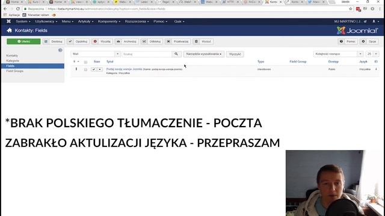Open the Rozszerzenia menu
The width and height of the screenshot is (385, 216).
tap(137, 22)
